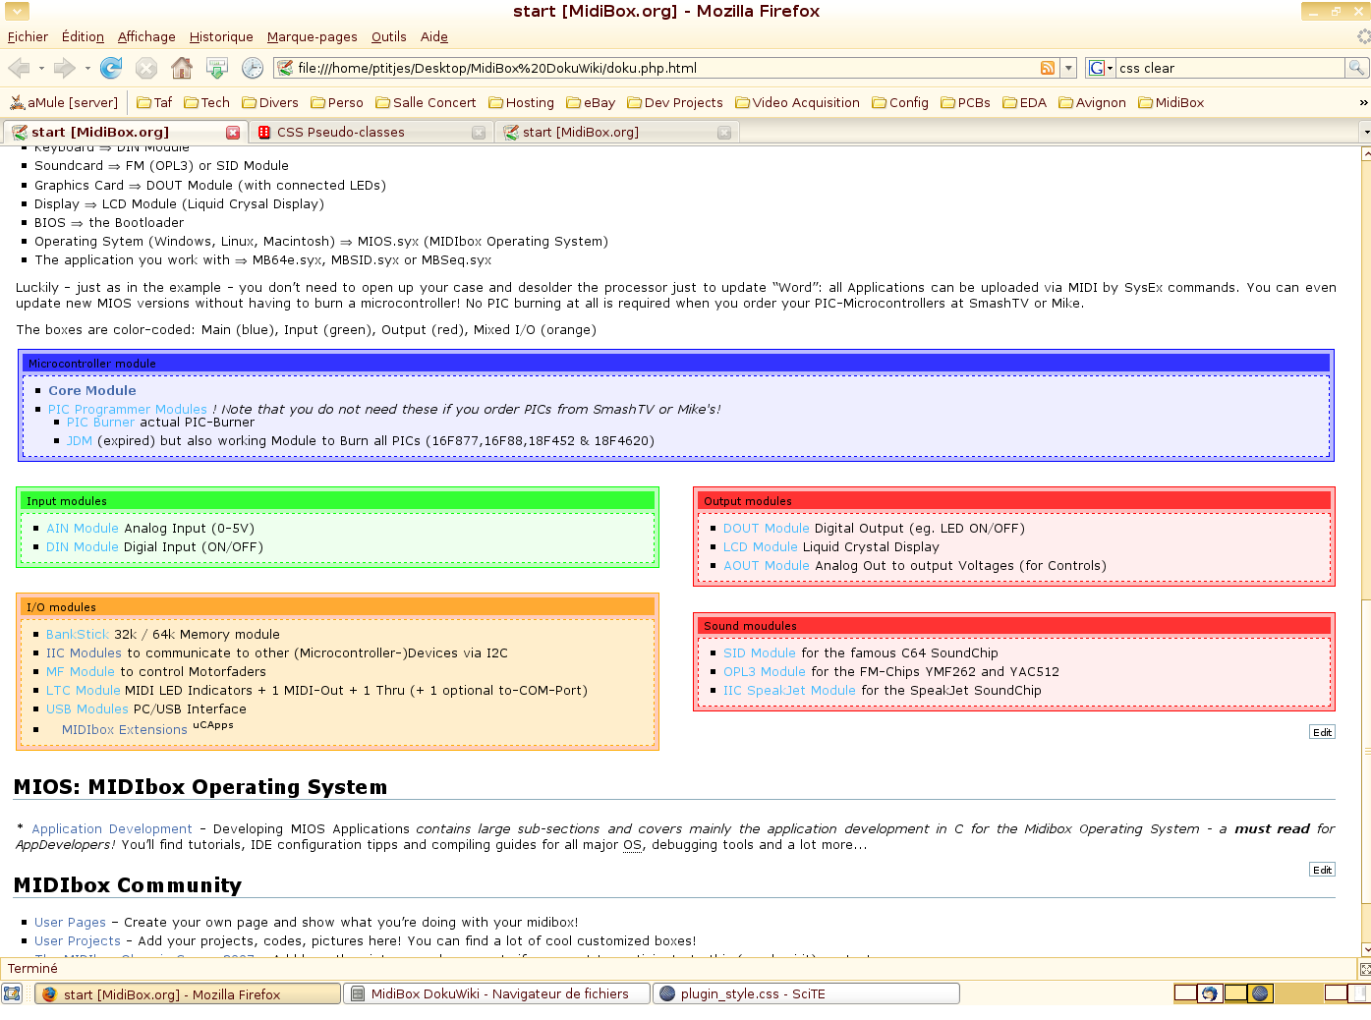Open the Downloads toolbar icon
The width and height of the screenshot is (1371, 1020).
217,68
